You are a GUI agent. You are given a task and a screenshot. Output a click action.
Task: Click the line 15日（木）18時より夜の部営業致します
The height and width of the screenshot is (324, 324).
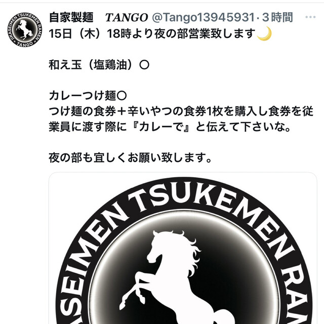point(152,34)
